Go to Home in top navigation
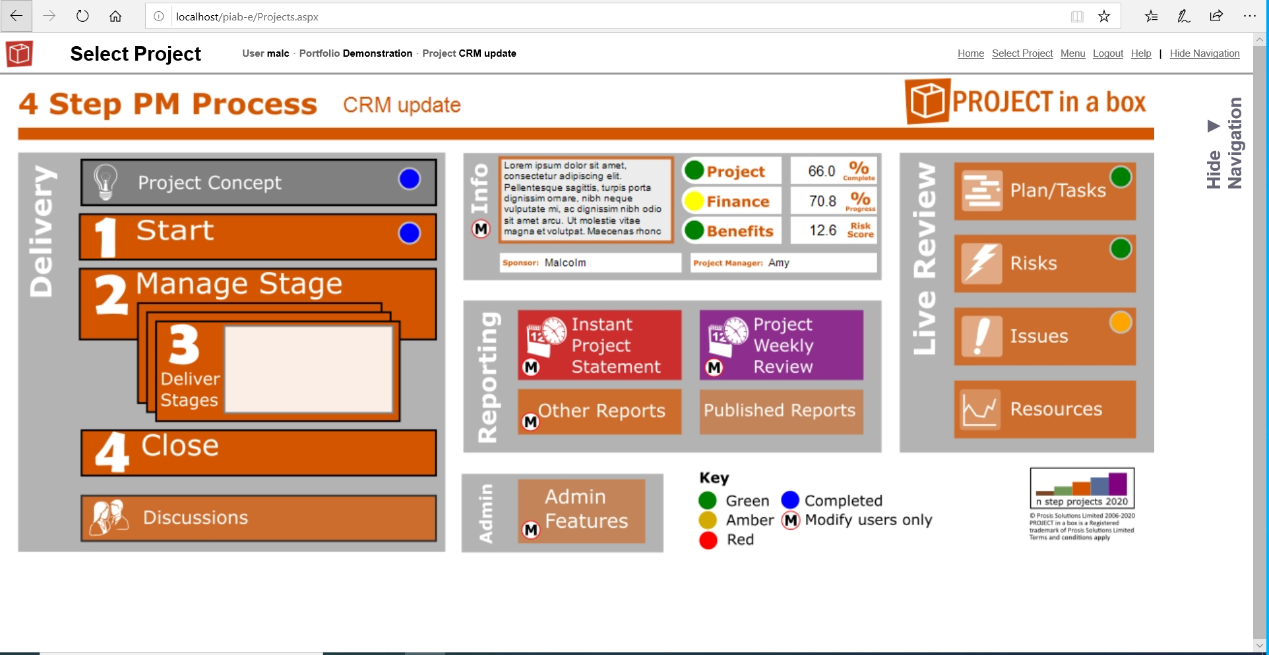The height and width of the screenshot is (655, 1269). (x=970, y=53)
